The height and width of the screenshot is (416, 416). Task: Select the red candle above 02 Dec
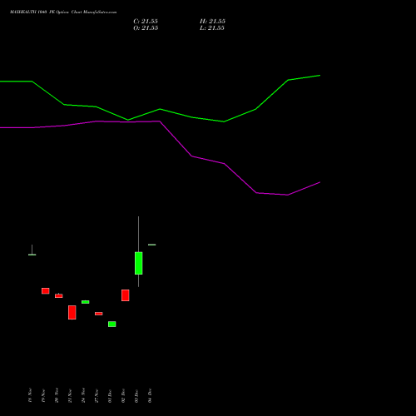pyautogui.click(x=126, y=295)
